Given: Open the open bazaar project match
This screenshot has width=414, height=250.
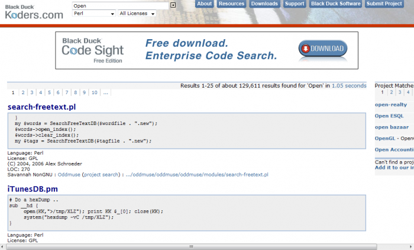Looking at the screenshot, I should click(x=392, y=127).
